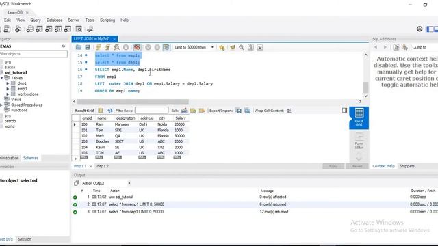Create new view icon in main toolbar
The width and height of the screenshot is (438, 246).
click(49, 29)
